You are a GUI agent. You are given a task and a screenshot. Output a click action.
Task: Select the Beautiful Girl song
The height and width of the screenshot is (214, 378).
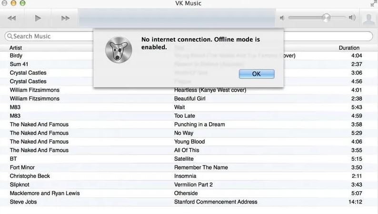pyautogui.click(x=189, y=99)
